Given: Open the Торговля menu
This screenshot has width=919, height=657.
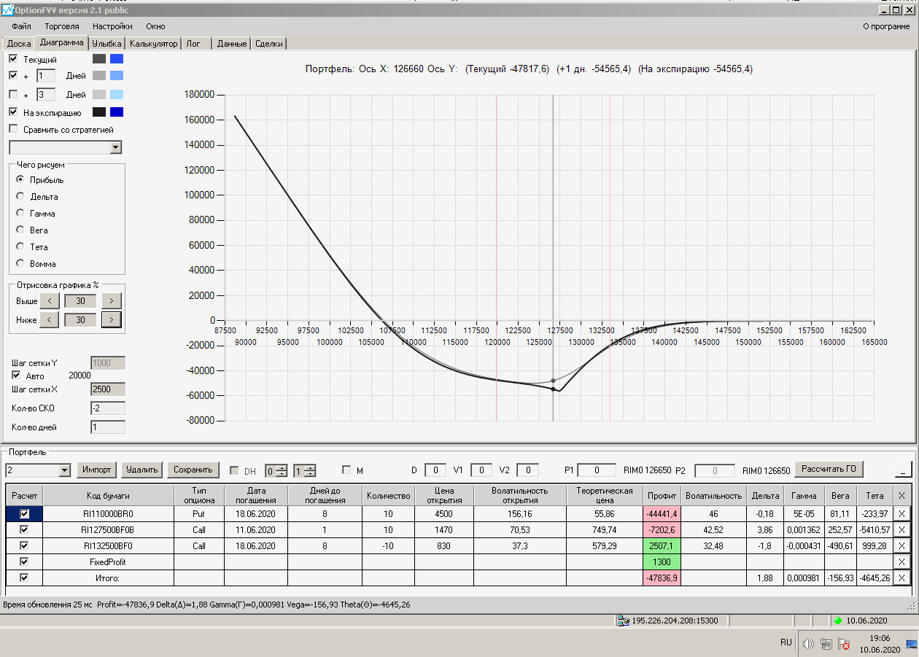Looking at the screenshot, I should 62,26.
